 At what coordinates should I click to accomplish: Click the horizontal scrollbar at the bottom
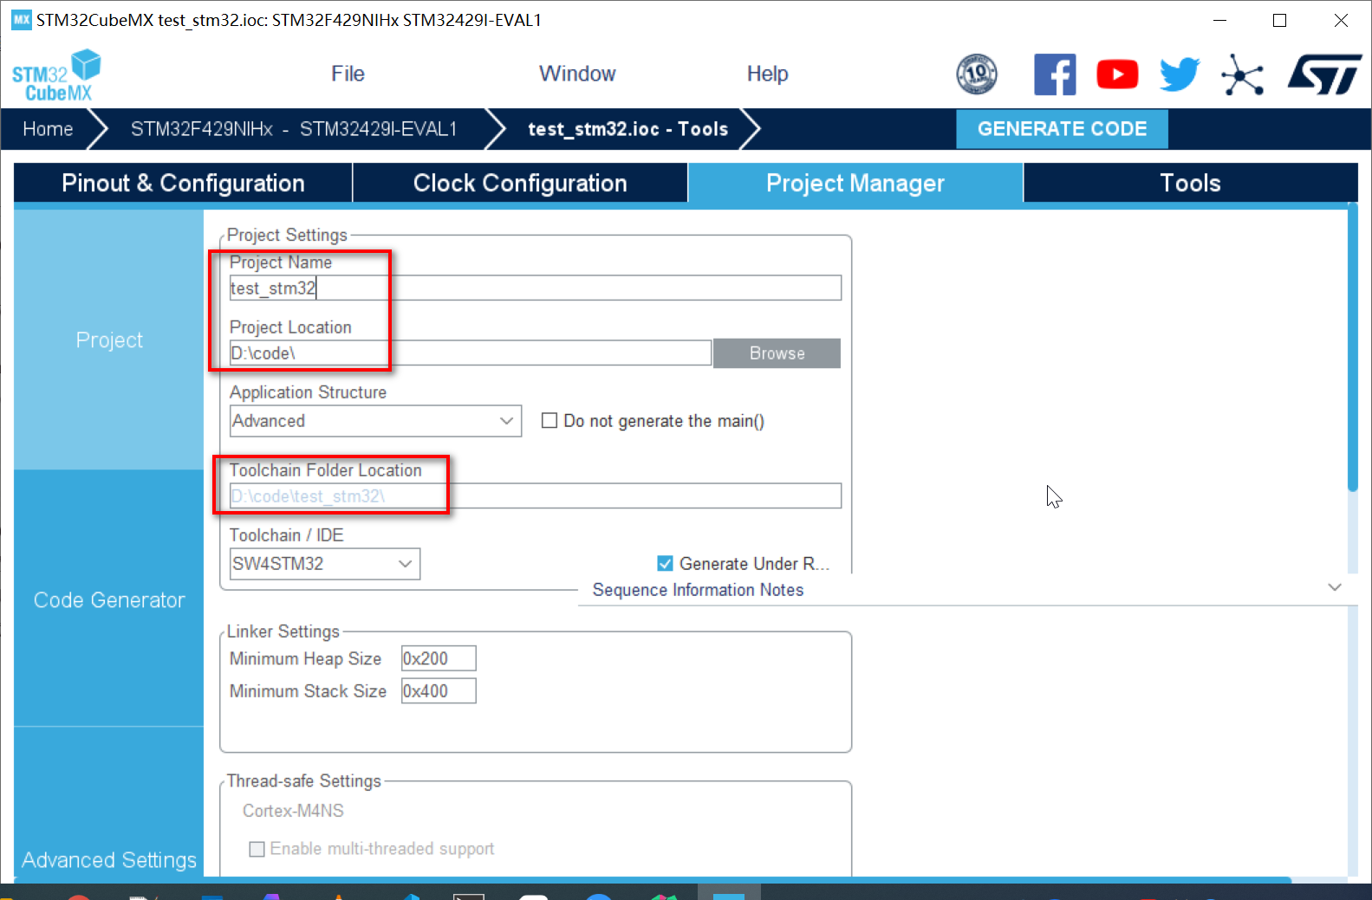652,880
